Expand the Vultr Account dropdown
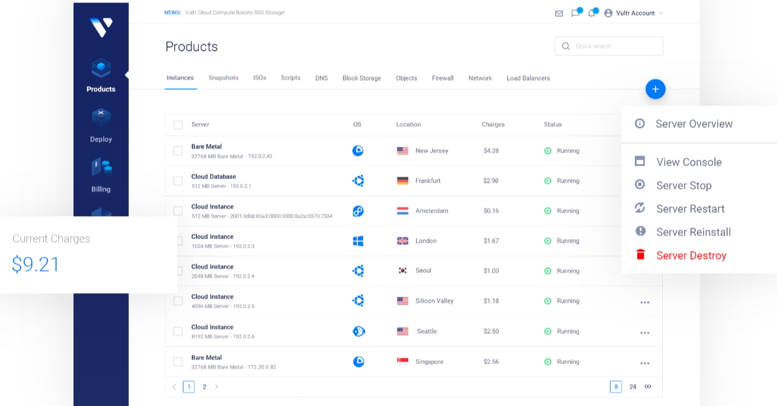Image resolution: width=777 pixels, height=406 pixels. [x=660, y=13]
